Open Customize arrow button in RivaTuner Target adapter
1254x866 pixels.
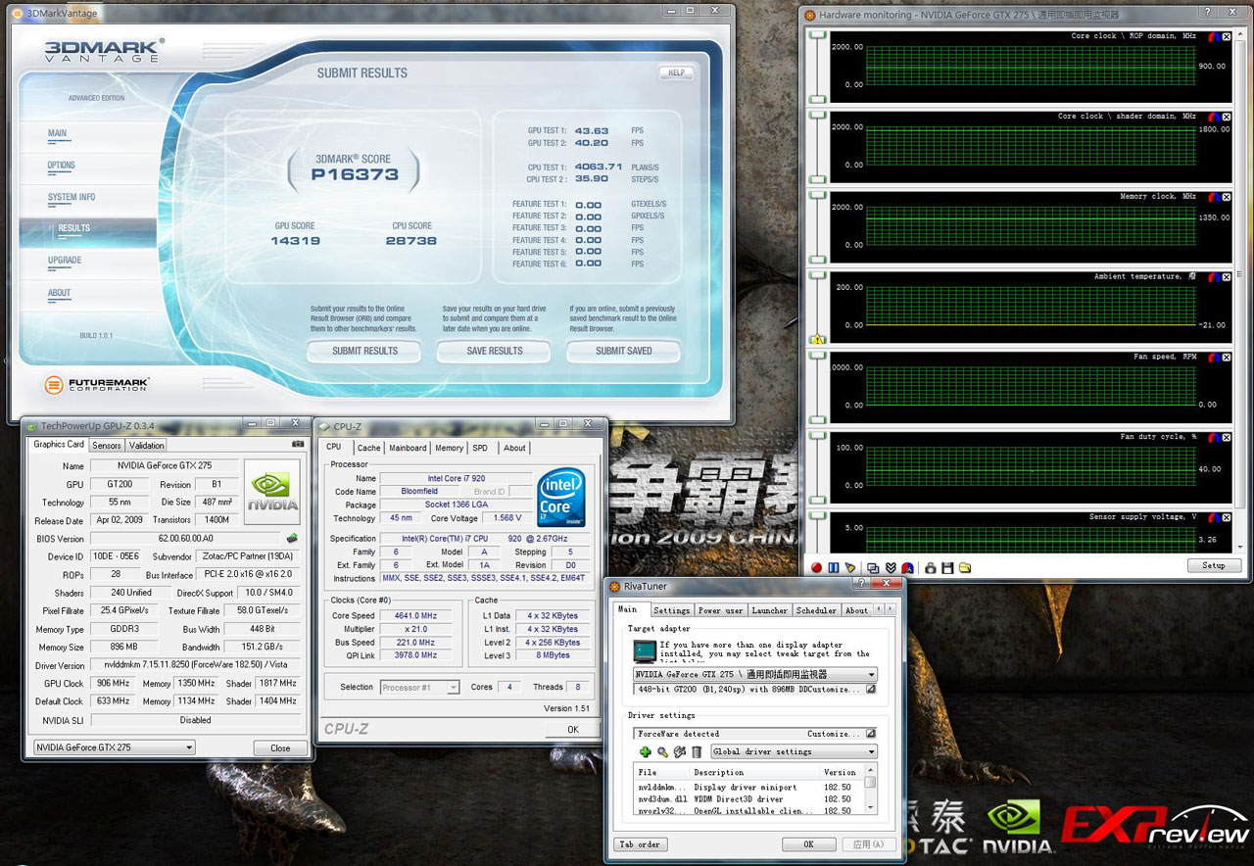[x=870, y=690]
